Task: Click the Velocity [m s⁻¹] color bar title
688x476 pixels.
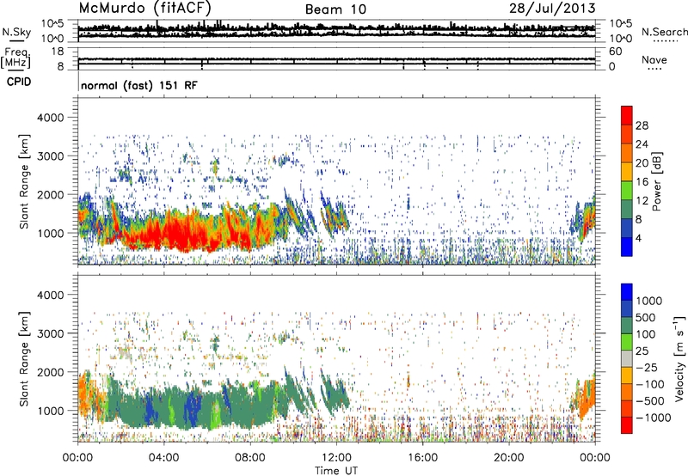Action: (679, 358)
